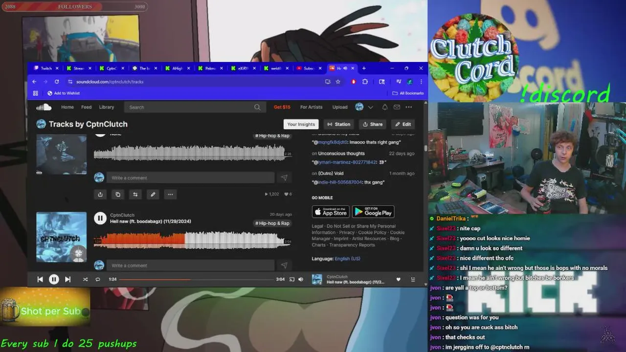Edit the first track with pencil icon

pos(153,194)
